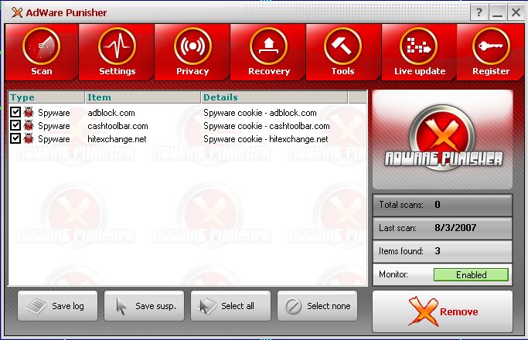528x340 pixels.
Task: Click the AdWare Punisher logo panel
Action: tap(442, 139)
